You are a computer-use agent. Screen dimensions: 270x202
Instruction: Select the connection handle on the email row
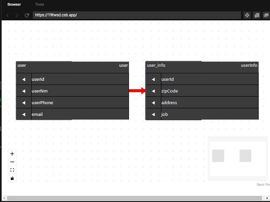pos(23,114)
